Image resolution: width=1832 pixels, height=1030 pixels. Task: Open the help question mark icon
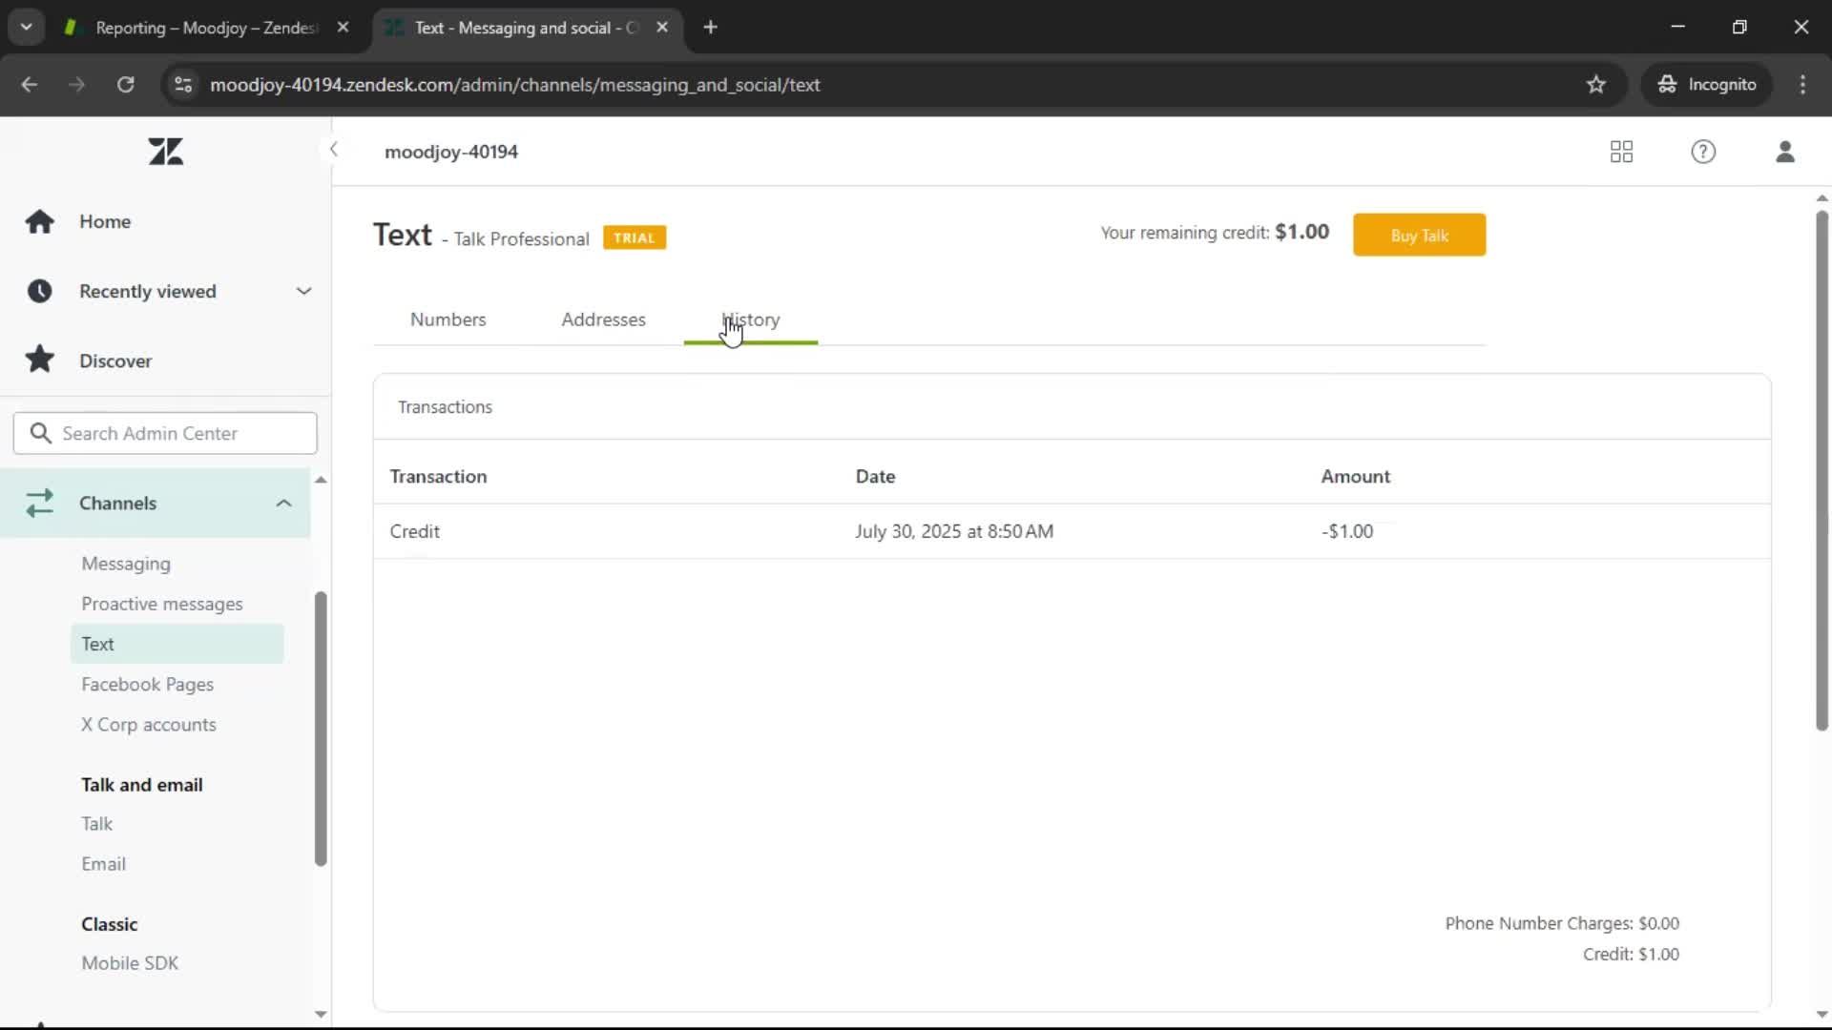click(x=1703, y=152)
